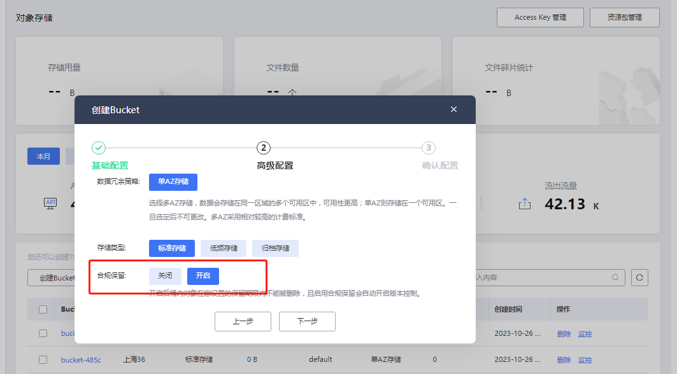
Task: Click the refresh icon next to the search bar
Action: pos(639,277)
